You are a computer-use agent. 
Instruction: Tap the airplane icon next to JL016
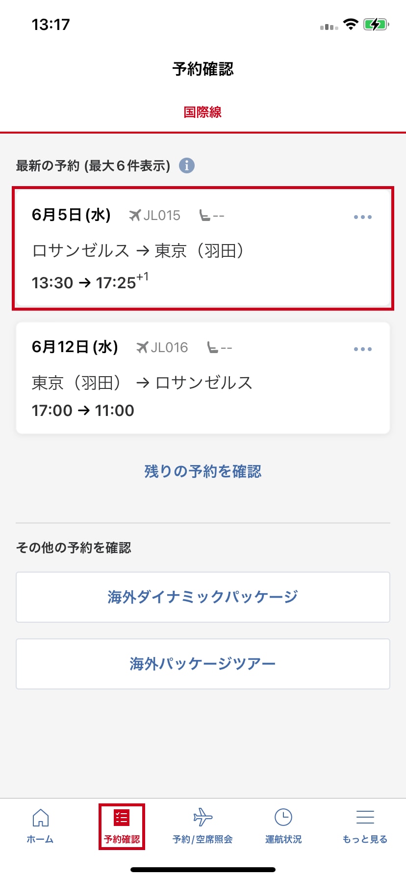click(x=142, y=348)
